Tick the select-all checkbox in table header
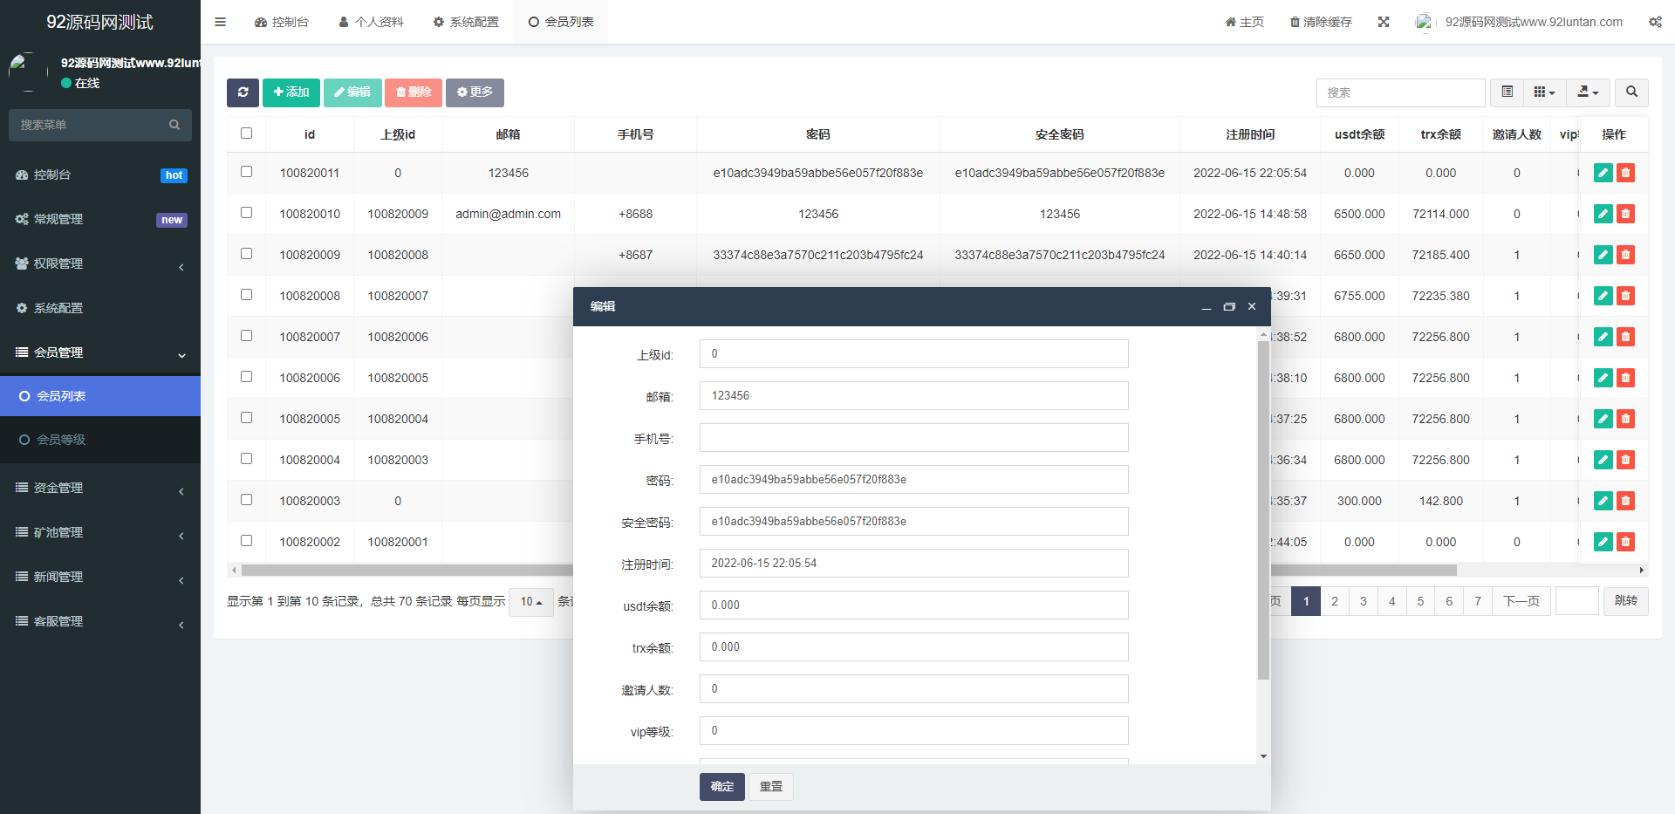The image size is (1675, 814). click(246, 133)
